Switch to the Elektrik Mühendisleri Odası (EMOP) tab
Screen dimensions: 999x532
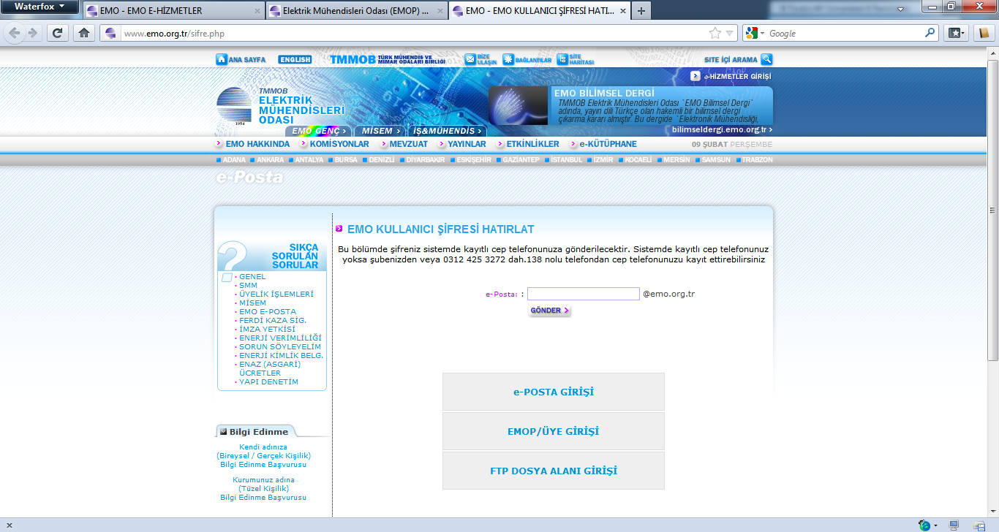(x=357, y=11)
